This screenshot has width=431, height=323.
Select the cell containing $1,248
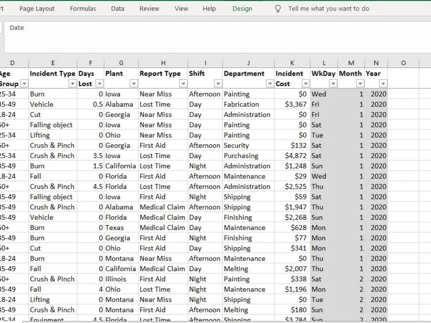[x=292, y=166]
